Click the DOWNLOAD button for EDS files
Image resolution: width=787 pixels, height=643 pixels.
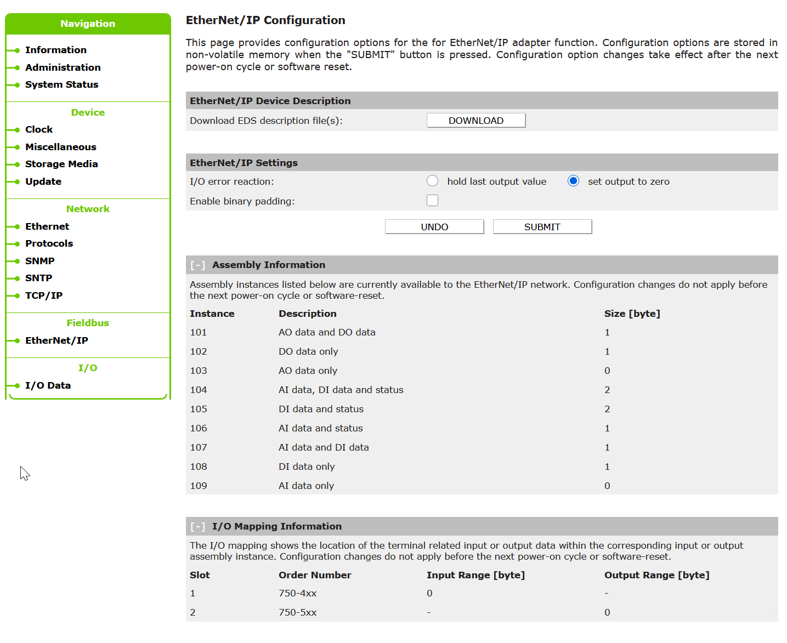(475, 121)
